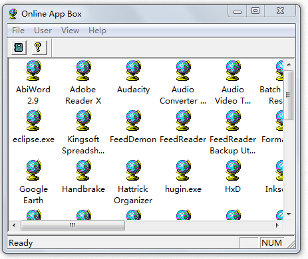
Task: Maximize the Online App Box window
Action: tap(255, 11)
